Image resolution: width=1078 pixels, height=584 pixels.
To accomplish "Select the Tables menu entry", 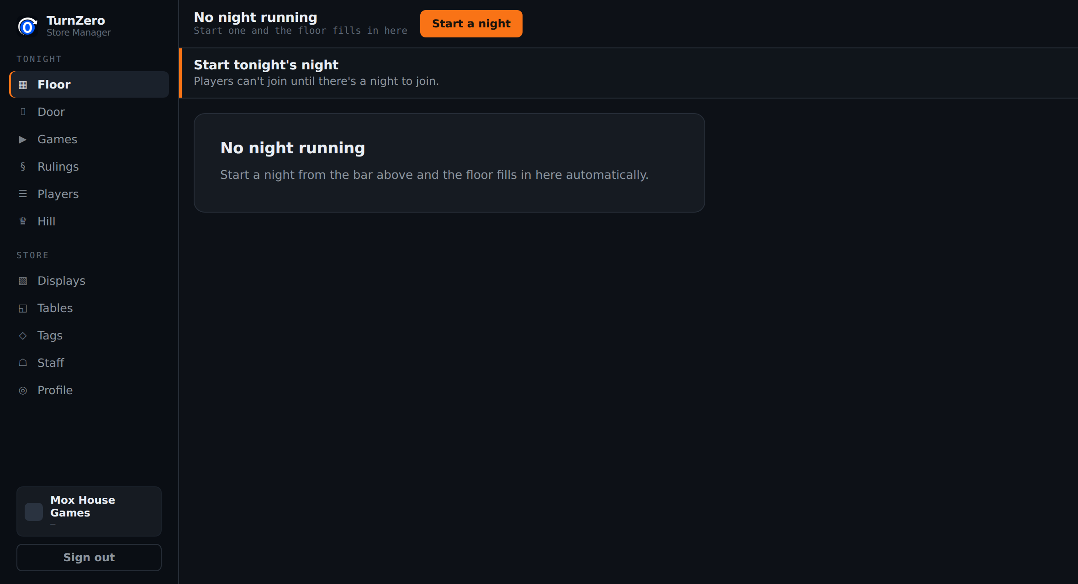I will point(89,308).
